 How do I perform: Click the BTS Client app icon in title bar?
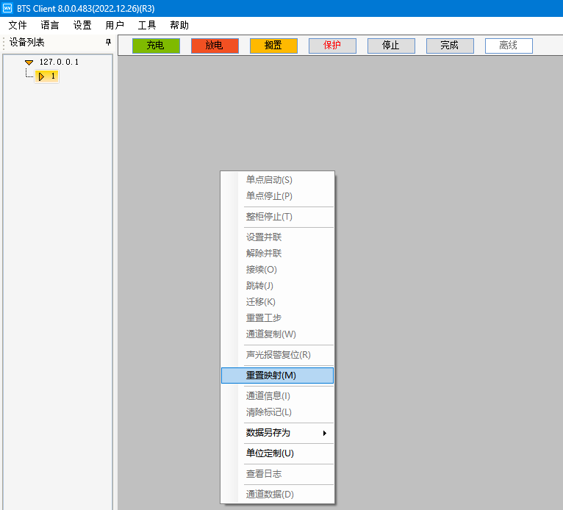coord(7,8)
